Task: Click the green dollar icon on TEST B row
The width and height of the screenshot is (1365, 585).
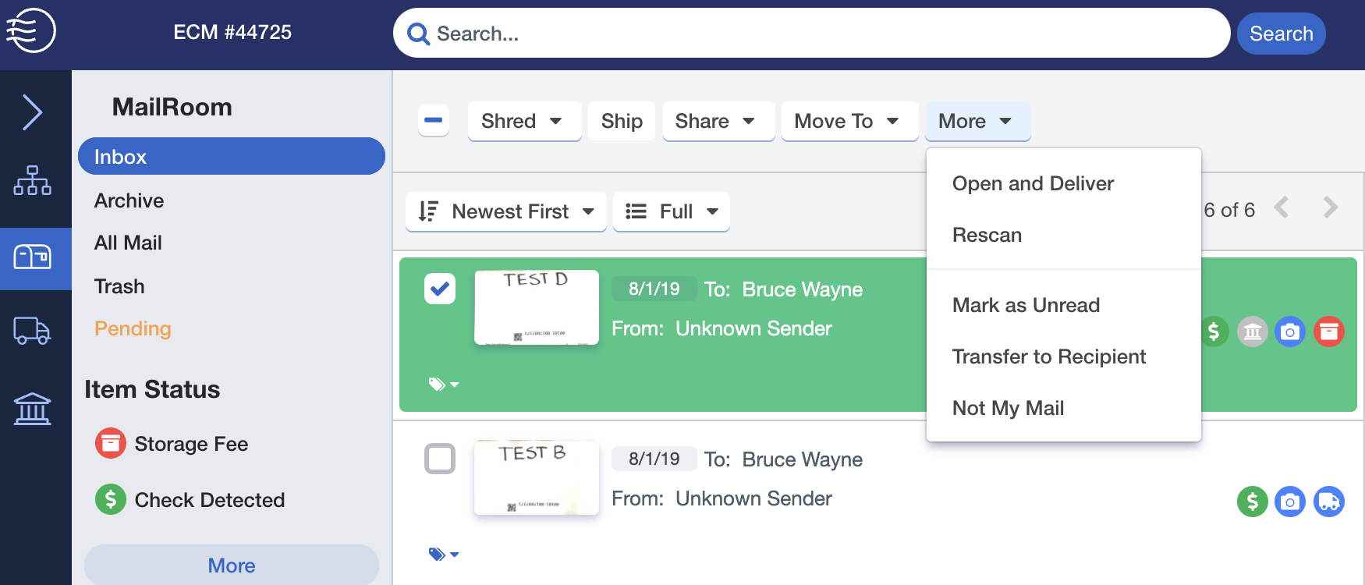Action: pyautogui.click(x=1253, y=502)
